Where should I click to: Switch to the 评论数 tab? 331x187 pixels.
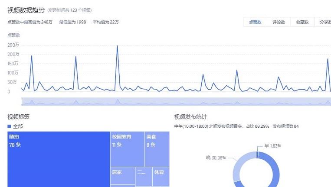[x=279, y=22]
